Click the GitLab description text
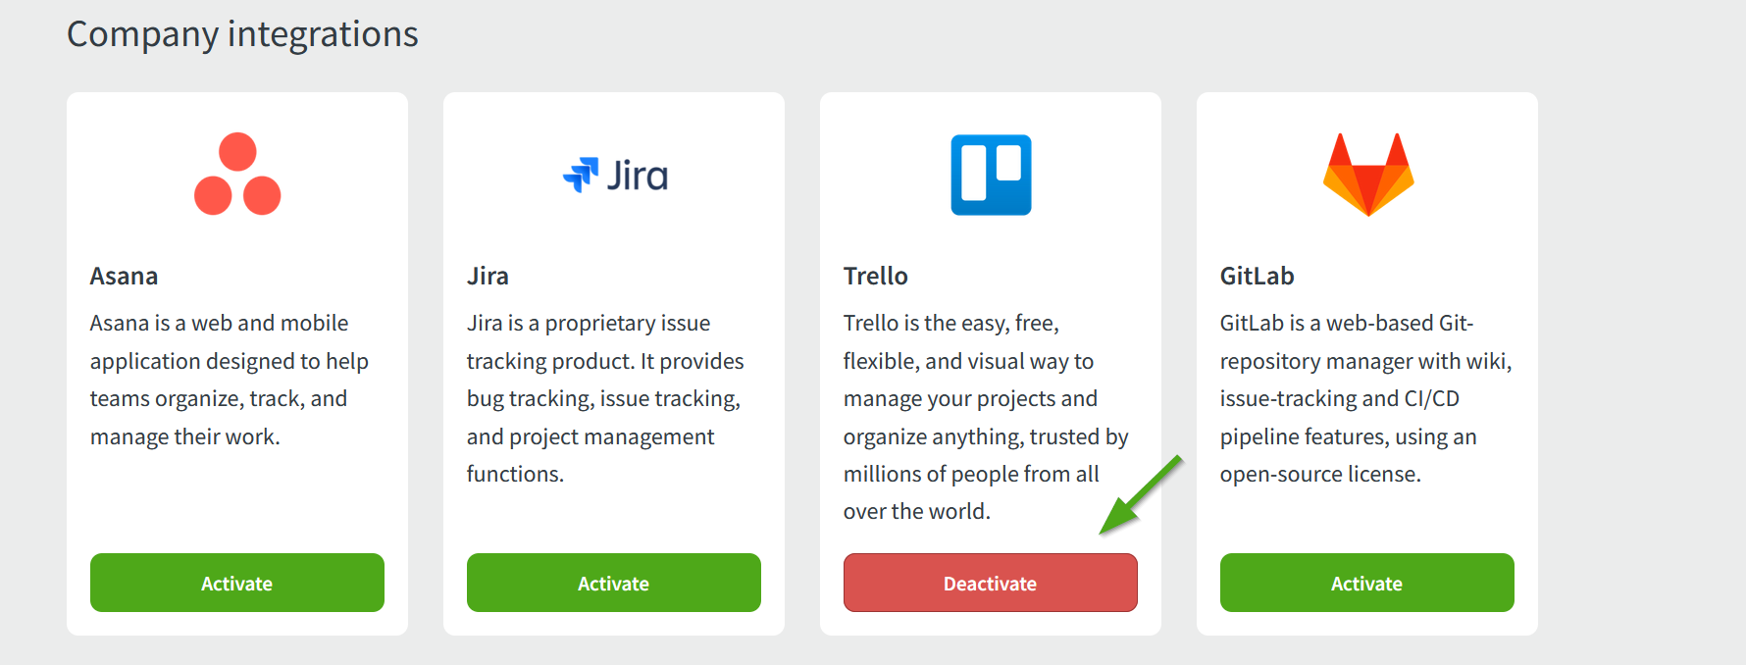 [1365, 398]
